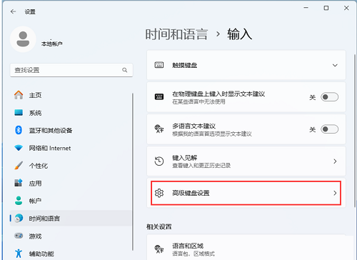
Task: Select 辅助功能 in the sidebar
Action: pyautogui.click(x=71, y=254)
